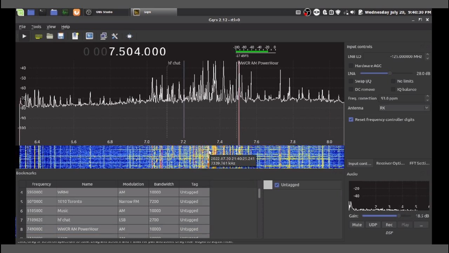
Task: Toggle remote control via the computers icon
Action: 103,36
